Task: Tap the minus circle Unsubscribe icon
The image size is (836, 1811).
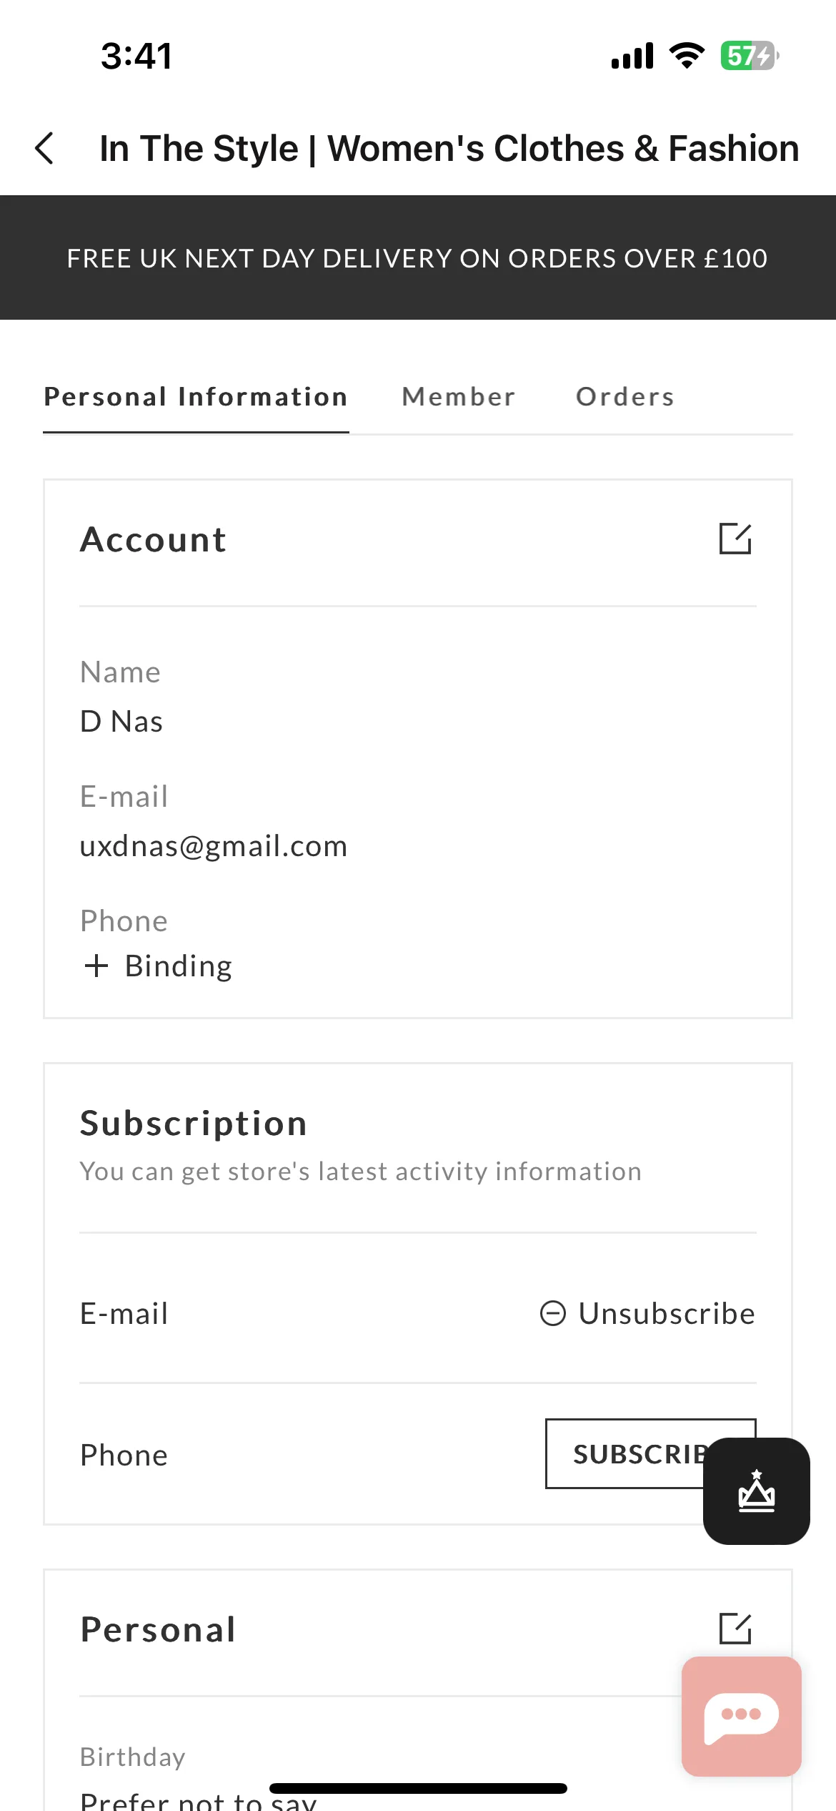Action: click(x=553, y=1313)
